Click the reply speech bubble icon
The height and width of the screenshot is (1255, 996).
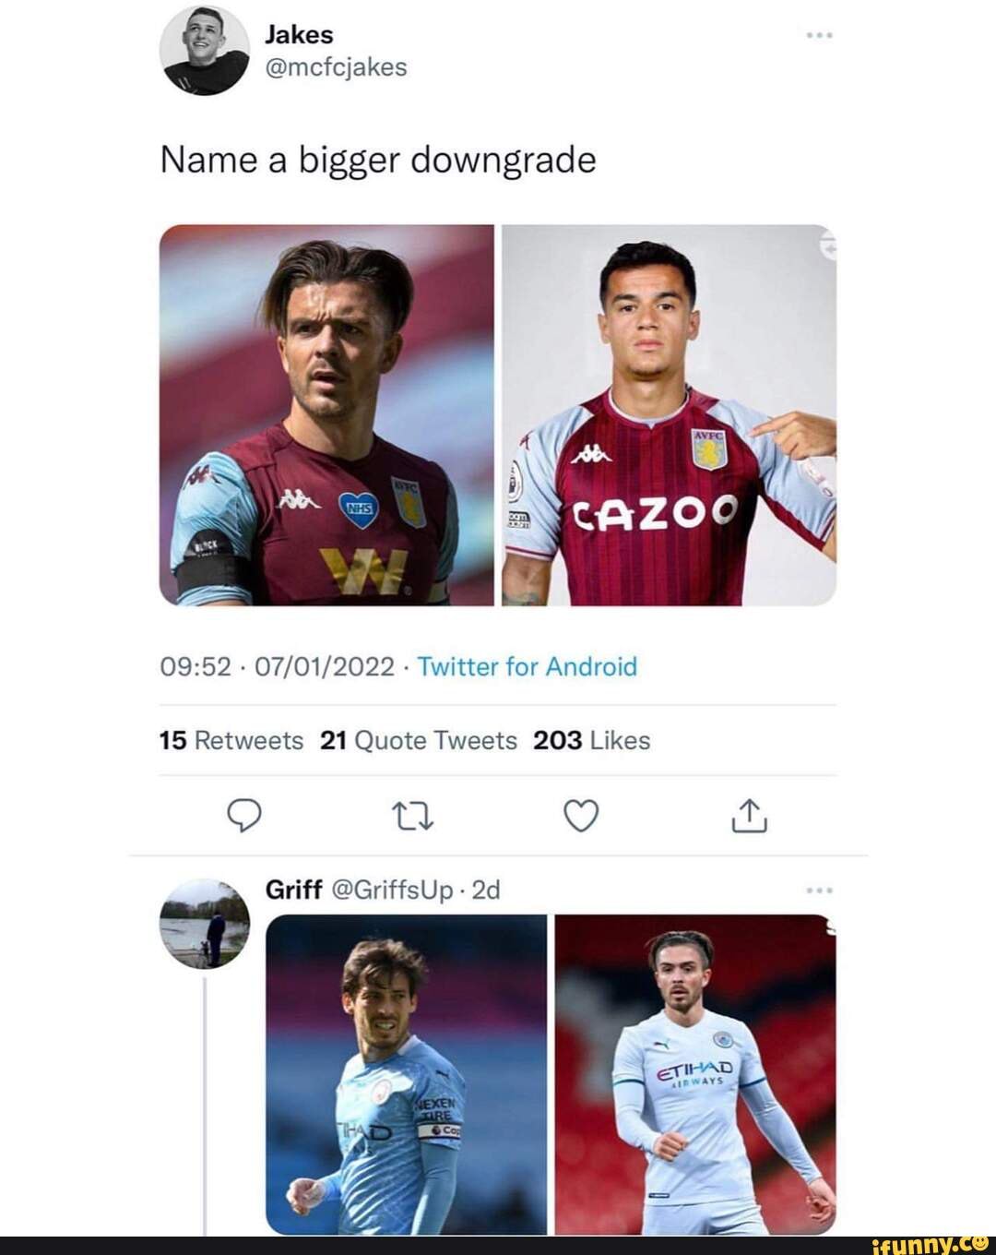click(244, 816)
